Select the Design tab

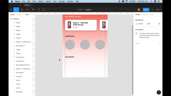[138, 14]
